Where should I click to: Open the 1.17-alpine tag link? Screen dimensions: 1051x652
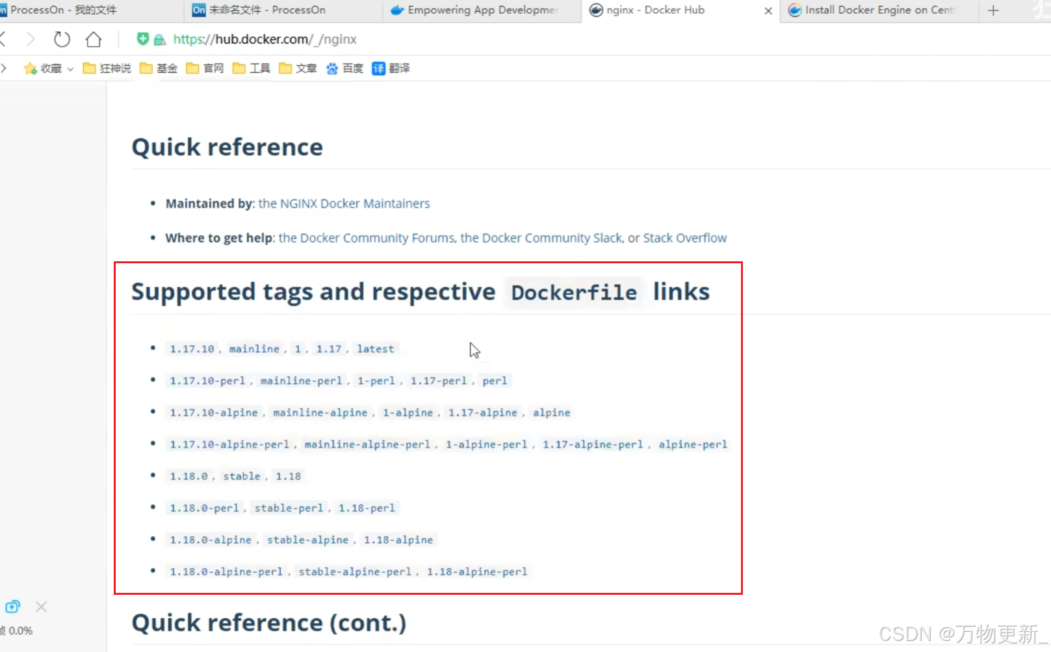tap(483, 413)
